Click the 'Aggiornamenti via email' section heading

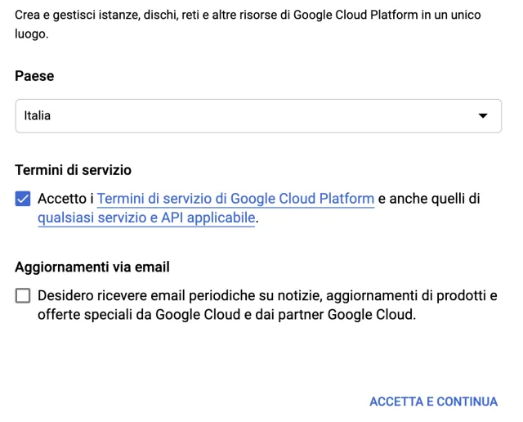(x=92, y=267)
